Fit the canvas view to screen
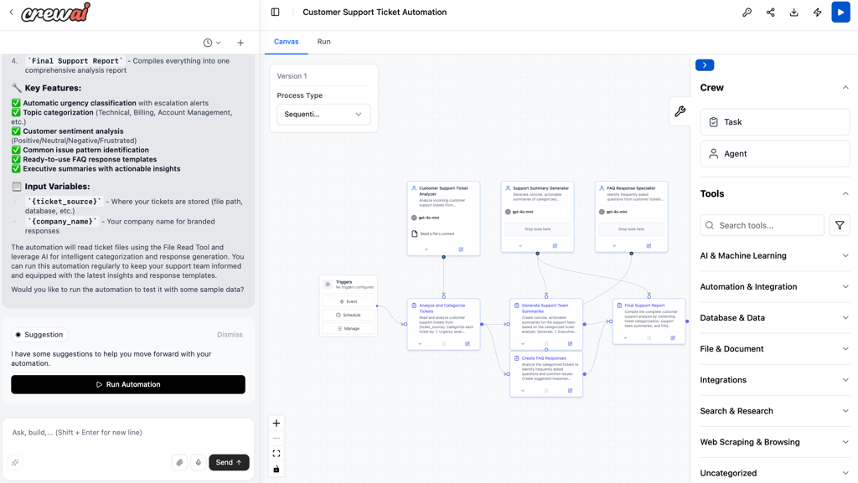The width and height of the screenshot is (858, 483). click(x=277, y=454)
